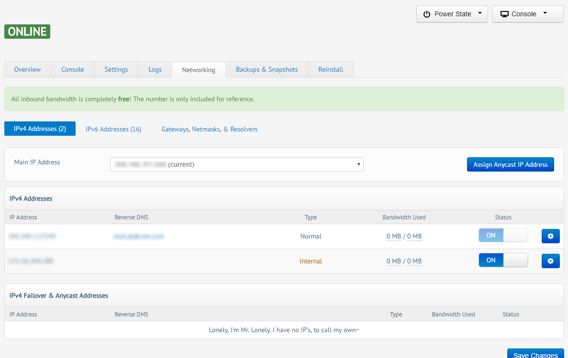Select the Logs tab
Image resolution: width=568 pixels, height=358 pixels.
(155, 69)
